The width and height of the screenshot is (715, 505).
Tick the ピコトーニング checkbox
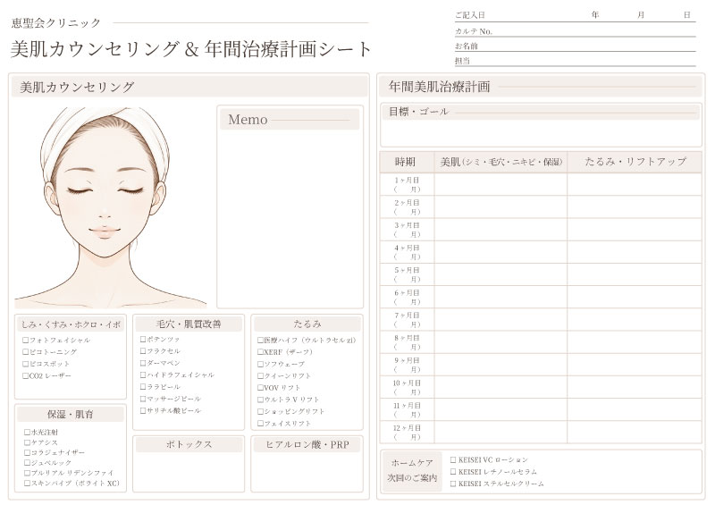pyautogui.click(x=26, y=352)
